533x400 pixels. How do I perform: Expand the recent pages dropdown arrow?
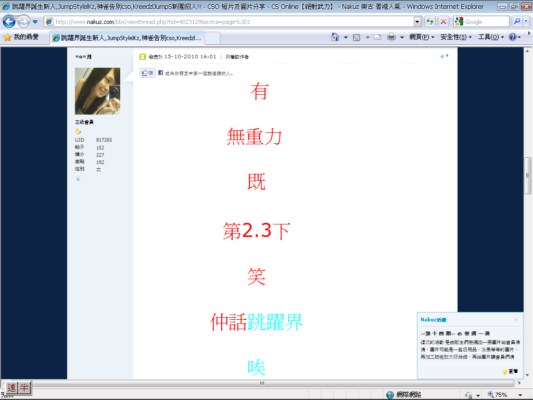point(35,22)
